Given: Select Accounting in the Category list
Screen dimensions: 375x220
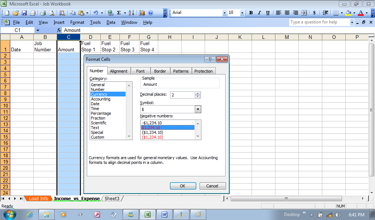Looking at the screenshot, I should pos(101,99).
